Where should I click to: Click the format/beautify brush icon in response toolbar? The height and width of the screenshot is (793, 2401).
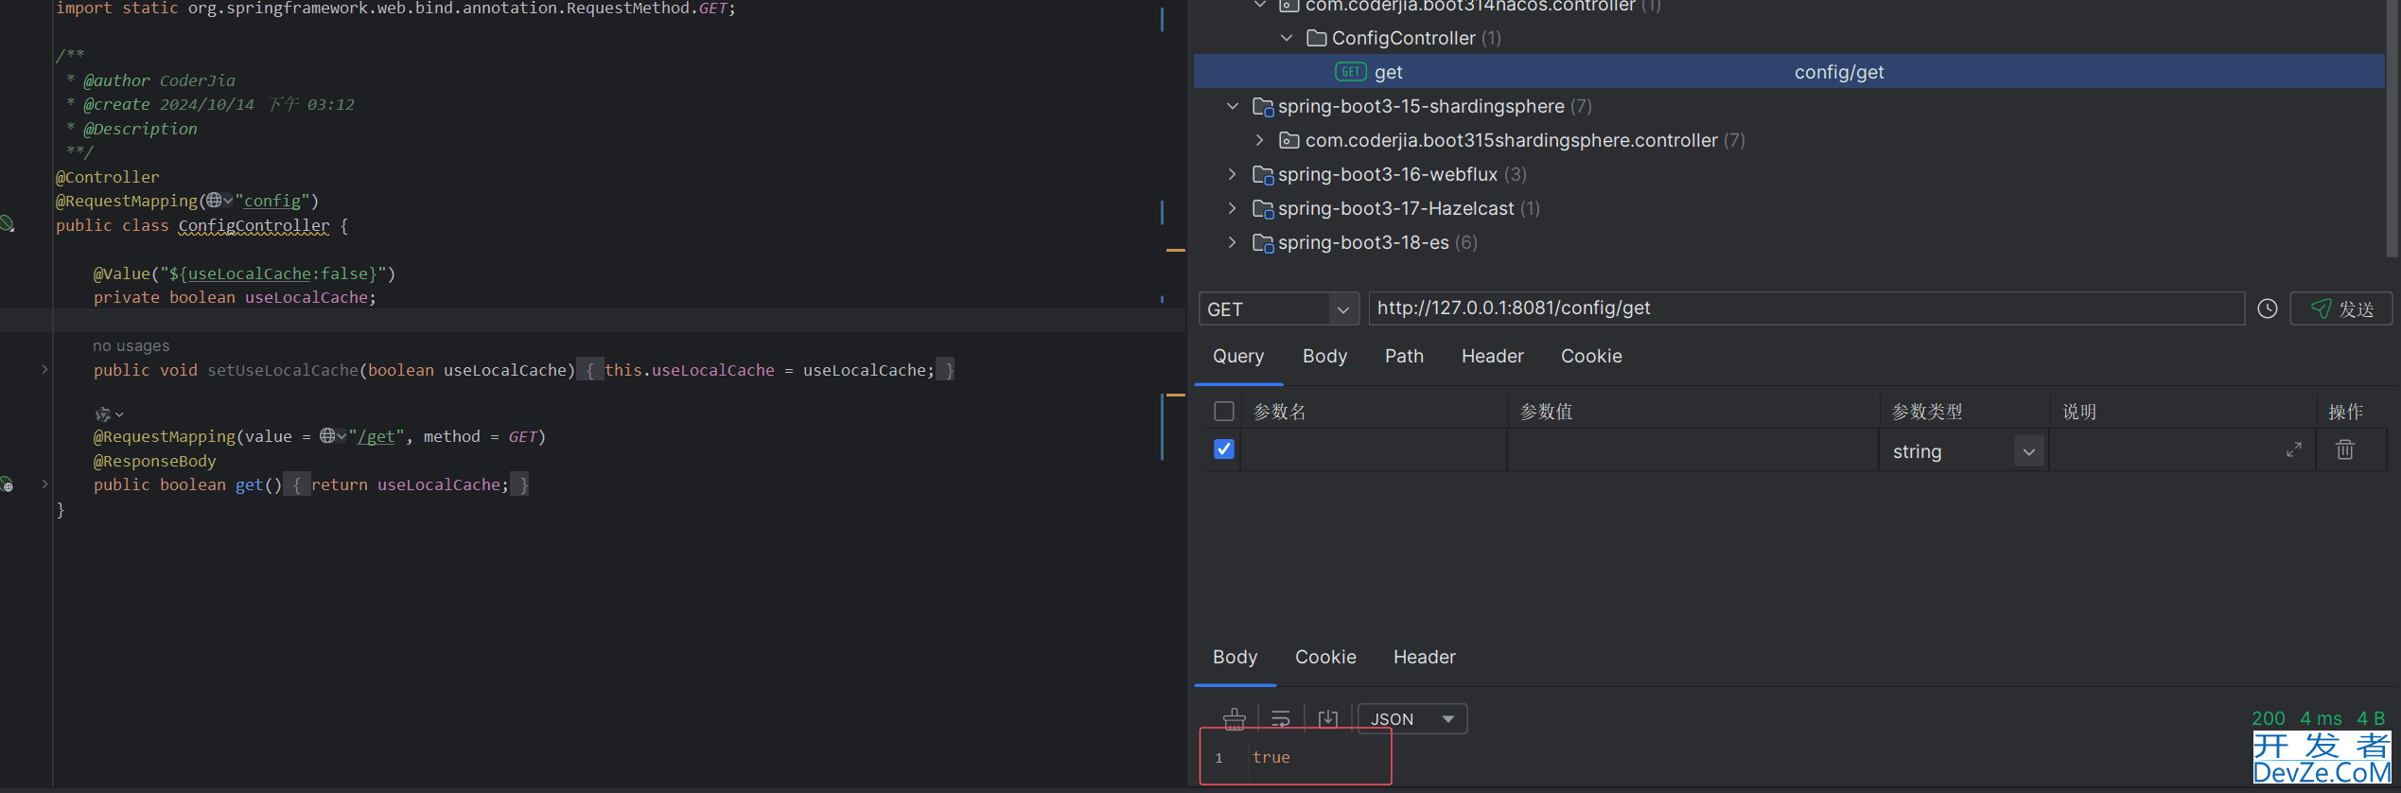pyautogui.click(x=1234, y=718)
